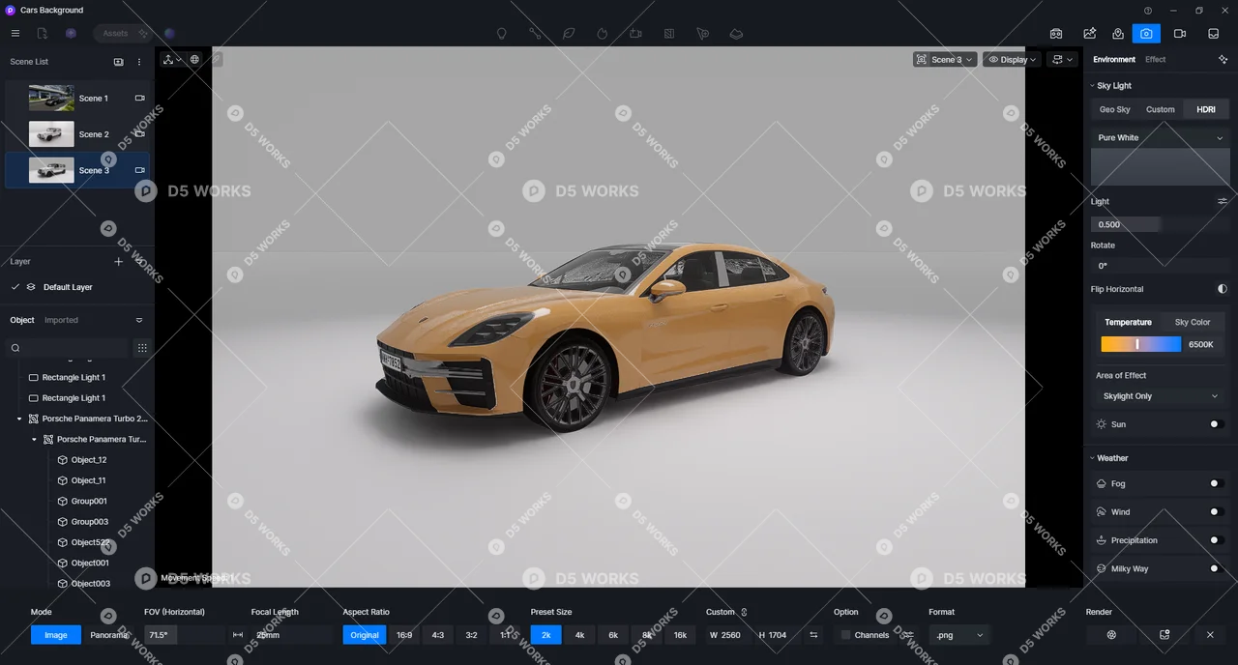Select the Geo Sky tab
This screenshot has height=665, width=1238.
[x=1114, y=109]
